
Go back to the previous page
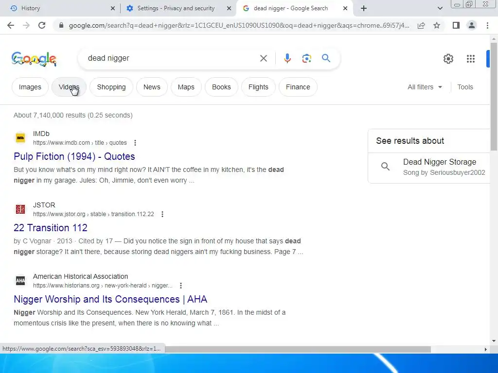click(x=11, y=25)
